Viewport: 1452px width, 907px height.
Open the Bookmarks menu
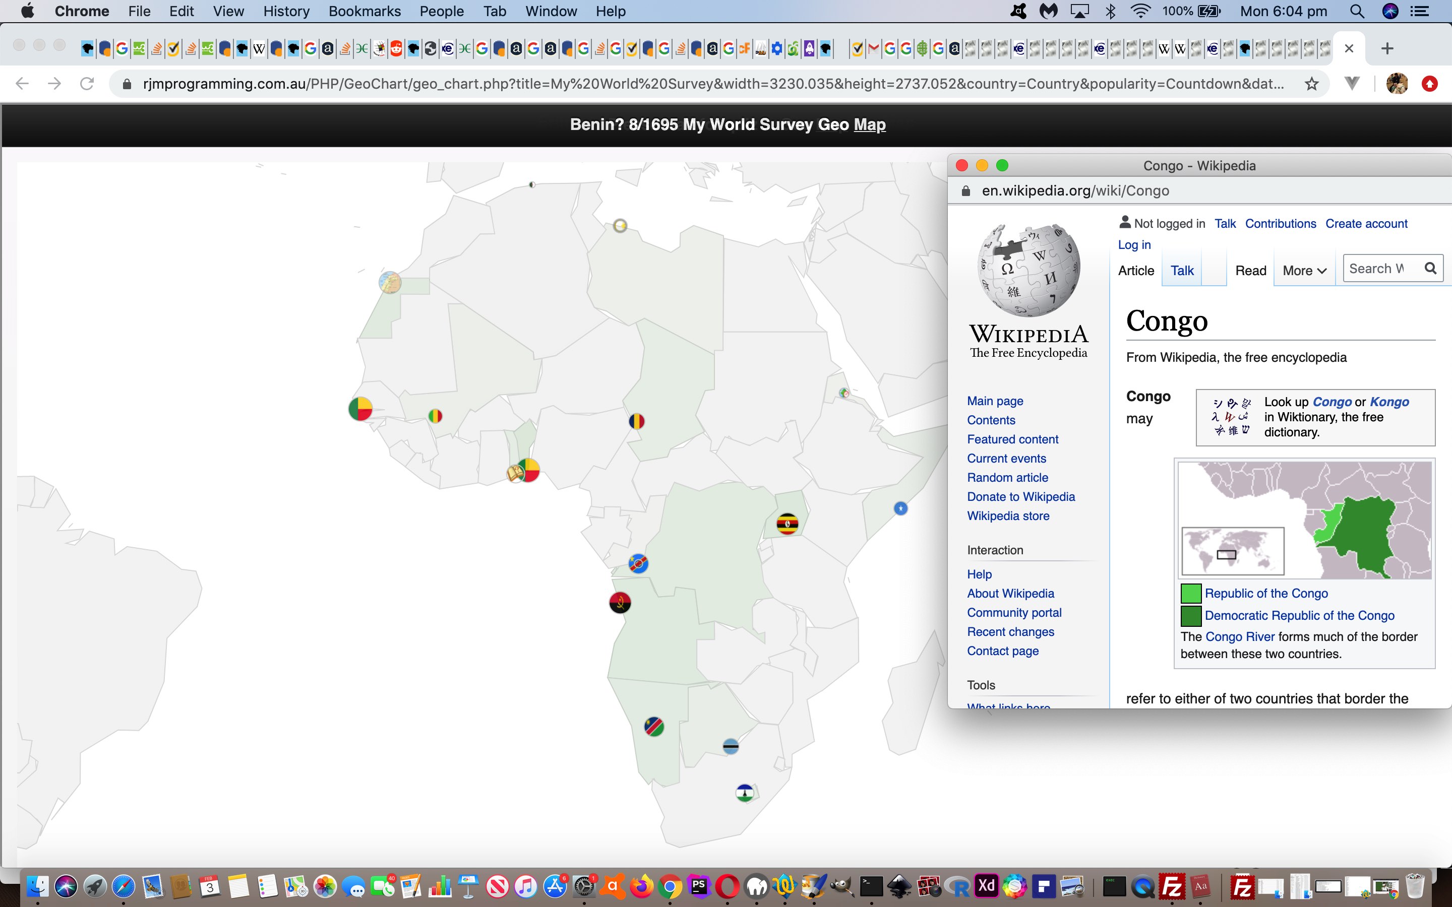[x=364, y=11]
